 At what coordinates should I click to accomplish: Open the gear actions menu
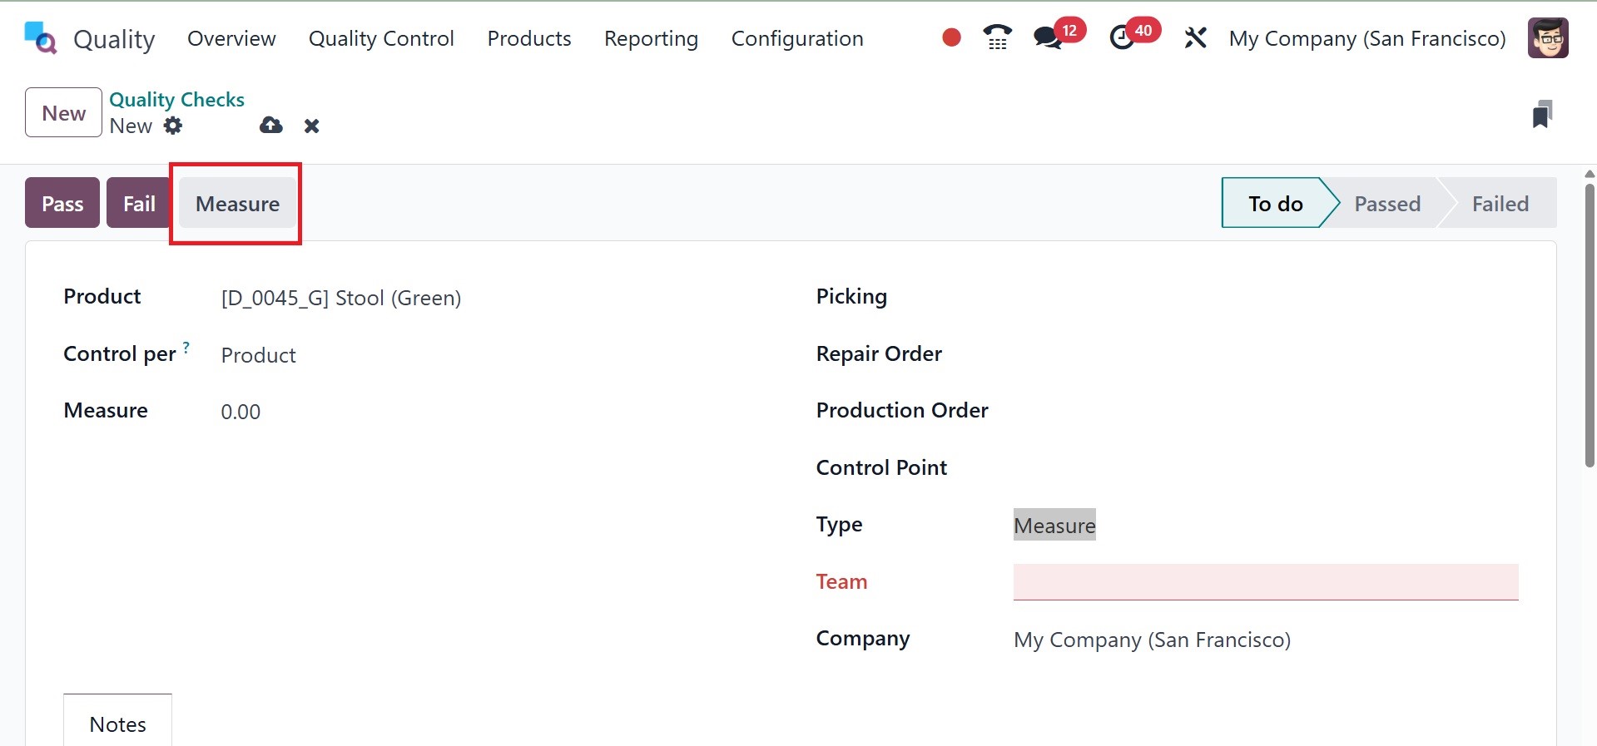[173, 126]
